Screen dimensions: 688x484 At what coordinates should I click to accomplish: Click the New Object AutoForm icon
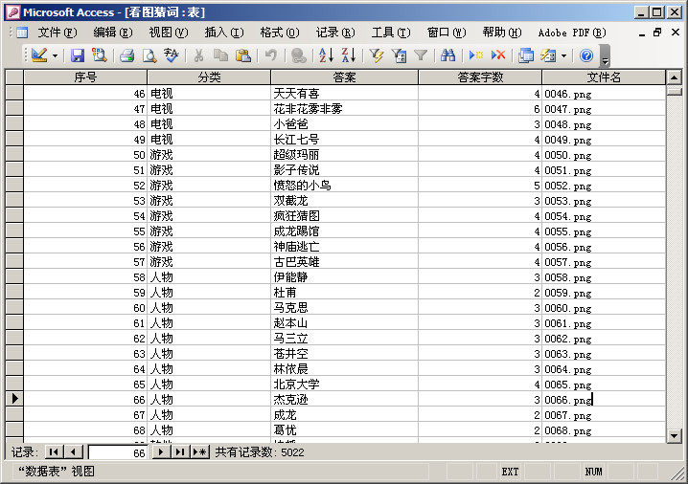548,55
